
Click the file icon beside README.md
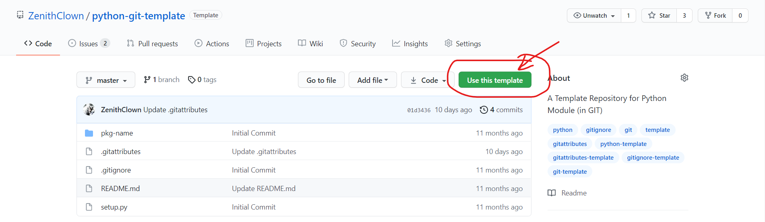point(89,189)
